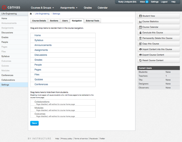182x142 pixels.
Task: Select Announcements item in navigation list
Action: point(63,45)
